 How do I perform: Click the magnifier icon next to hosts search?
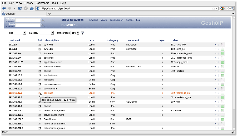point(43,26)
